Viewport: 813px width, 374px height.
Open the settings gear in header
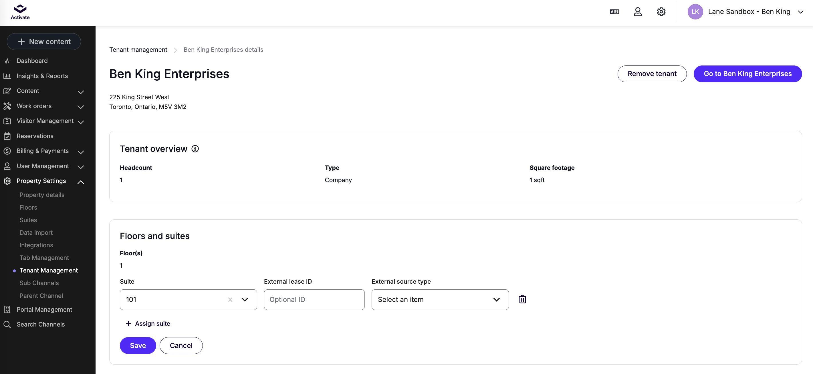click(x=661, y=12)
